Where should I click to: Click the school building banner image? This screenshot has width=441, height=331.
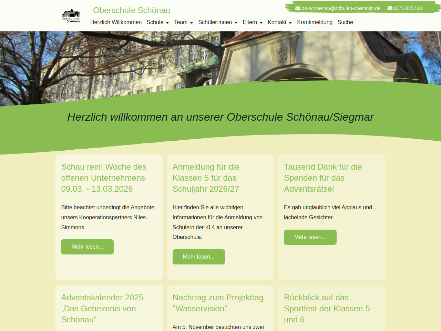tap(220, 59)
